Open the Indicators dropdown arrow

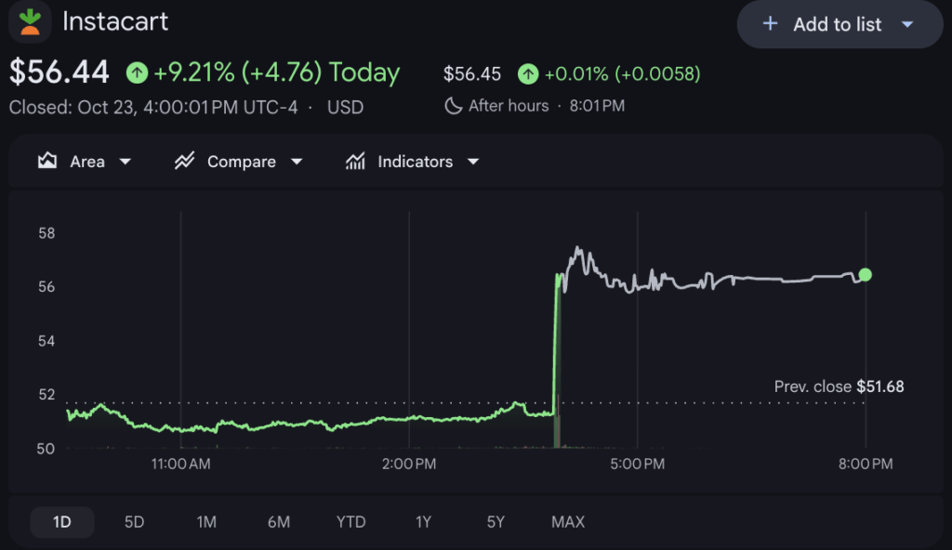(x=473, y=162)
